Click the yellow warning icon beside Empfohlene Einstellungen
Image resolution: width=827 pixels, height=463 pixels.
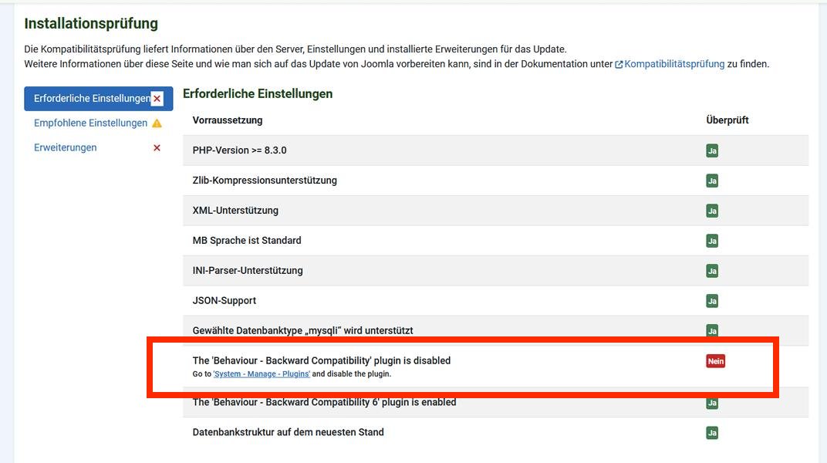click(x=157, y=122)
